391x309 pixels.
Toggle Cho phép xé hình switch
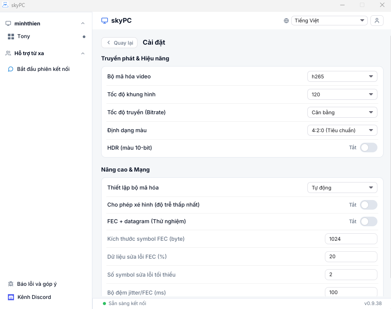pyautogui.click(x=369, y=205)
